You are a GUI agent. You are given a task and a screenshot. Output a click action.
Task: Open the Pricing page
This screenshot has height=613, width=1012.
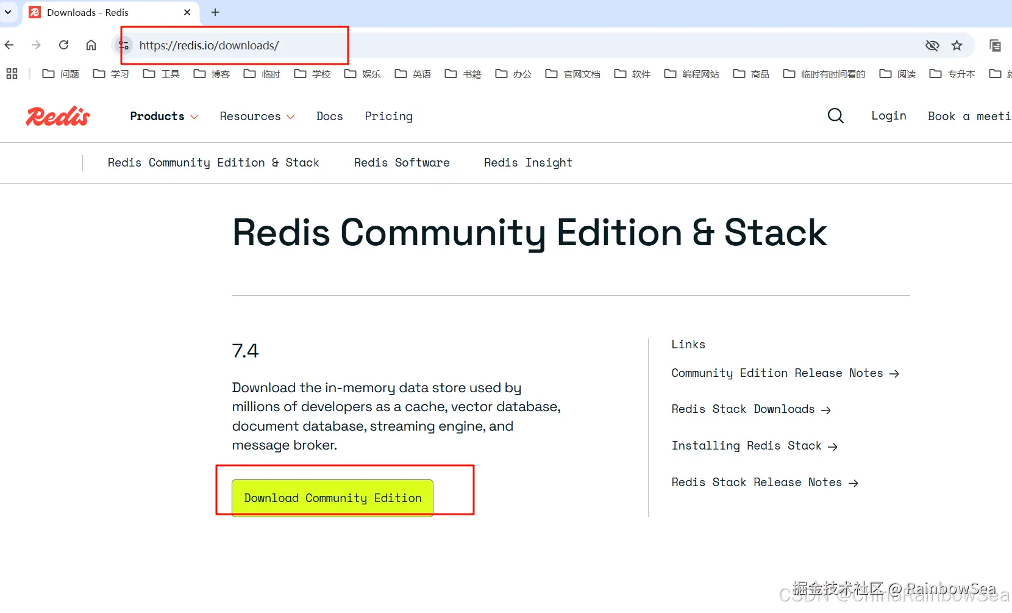(389, 116)
